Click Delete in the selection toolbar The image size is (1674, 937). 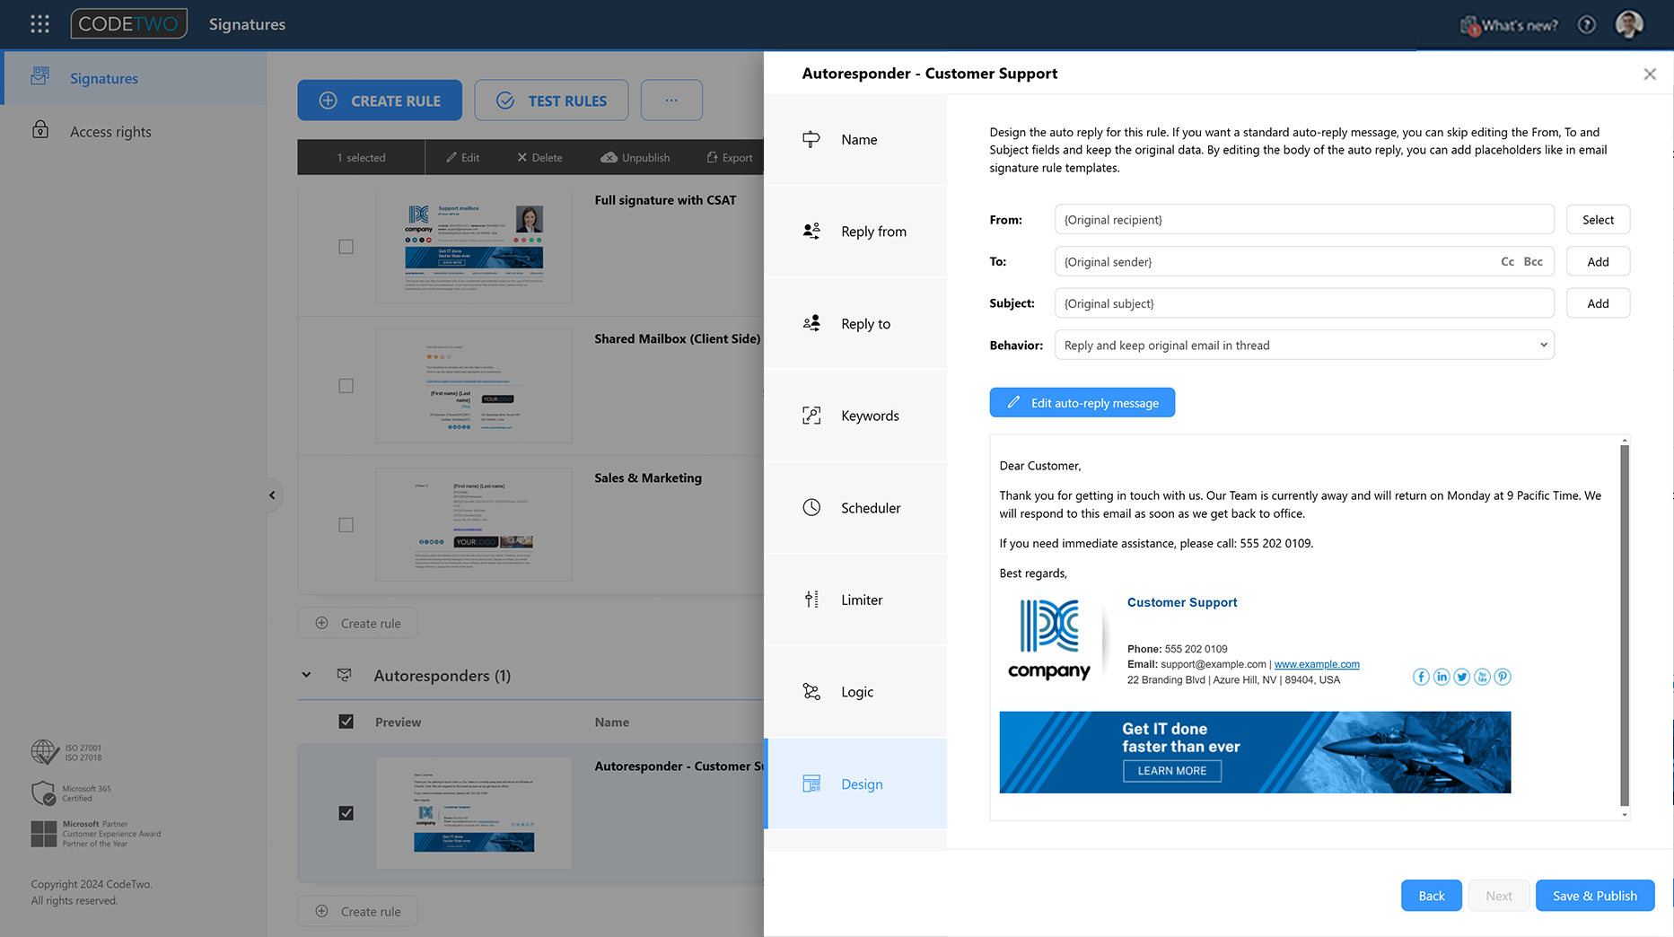pyautogui.click(x=539, y=157)
